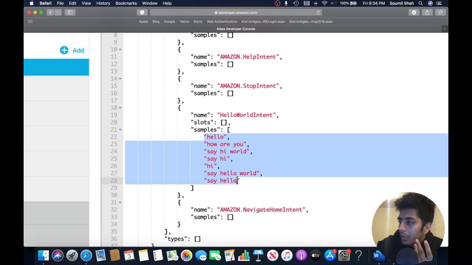Open Spotlight search in menu bar

pos(420,3)
